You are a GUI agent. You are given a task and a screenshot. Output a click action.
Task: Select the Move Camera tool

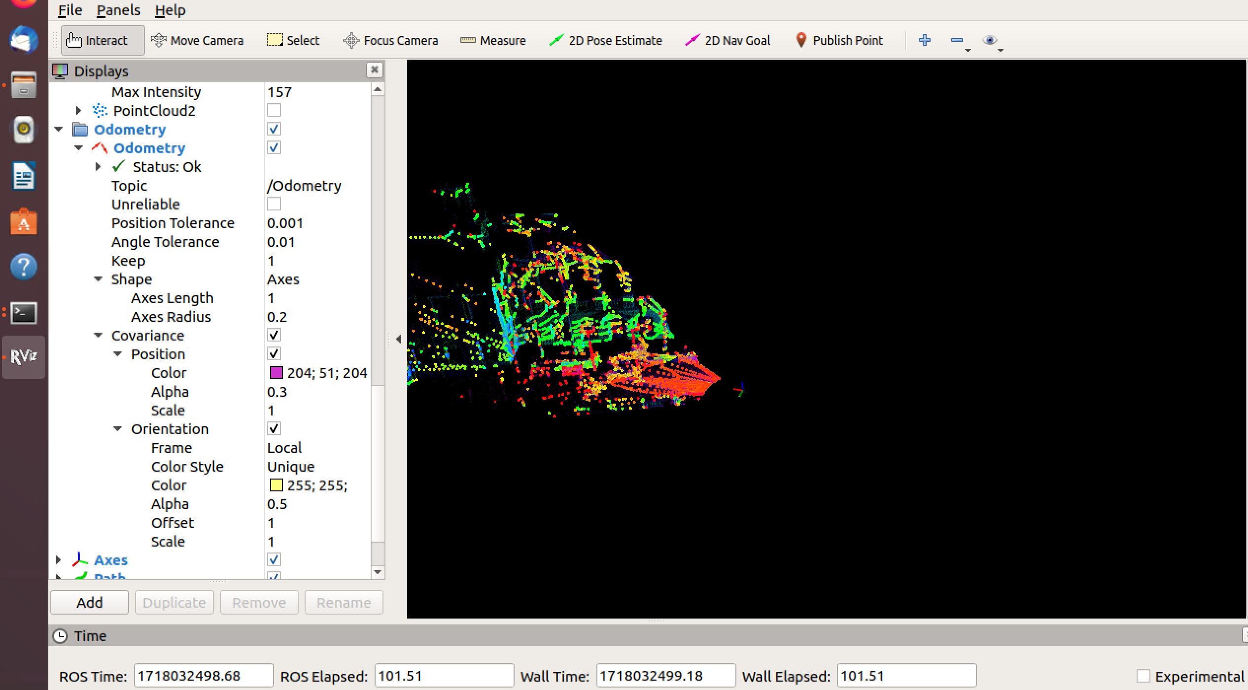tap(197, 40)
